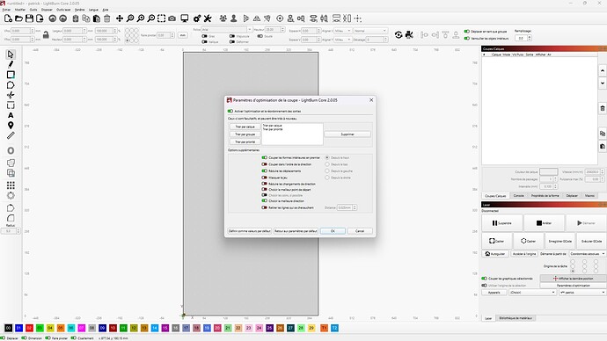607x341 pixels.
Task: Open the Coordonnées absolues dropdown
Action: click(x=588, y=254)
